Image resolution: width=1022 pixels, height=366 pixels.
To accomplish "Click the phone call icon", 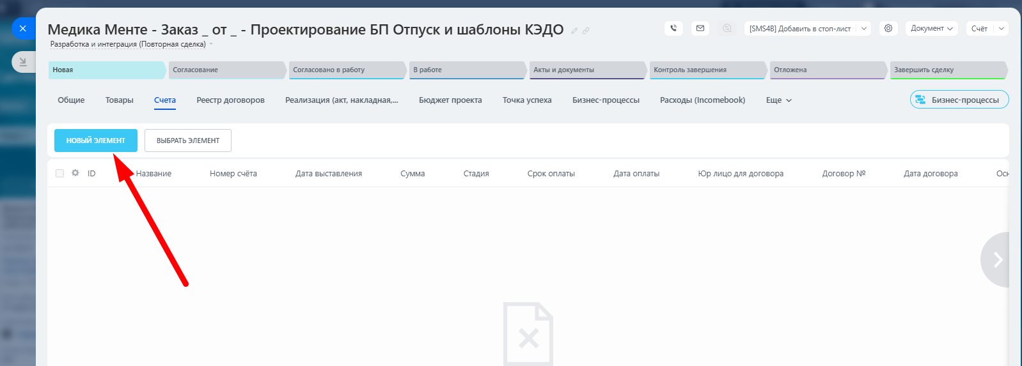I will point(673,28).
